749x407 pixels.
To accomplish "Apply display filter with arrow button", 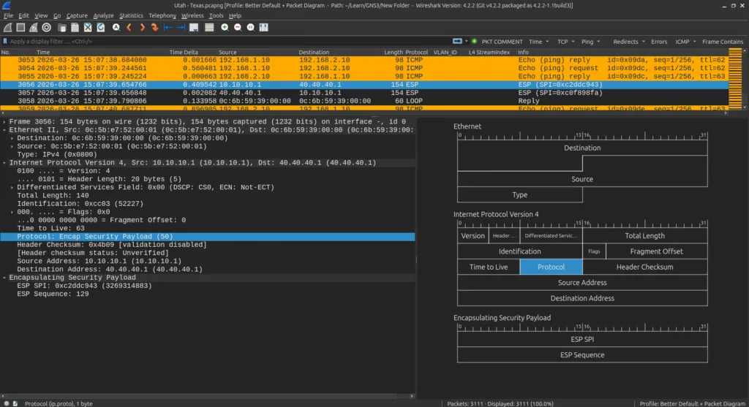I will click(x=457, y=42).
